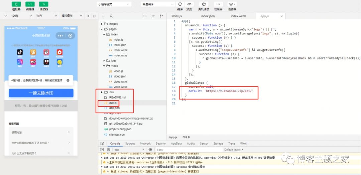Open the AppData debugger tab

(x=176, y=144)
